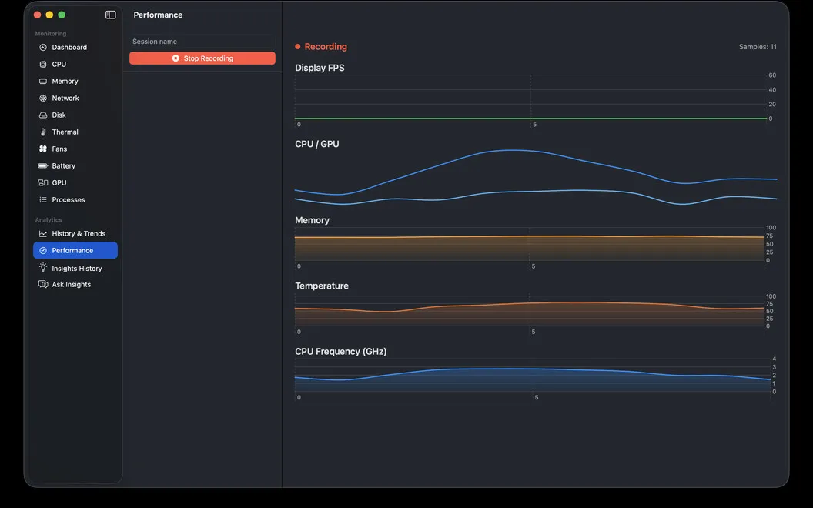Click the Fans icon

pos(43,149)
